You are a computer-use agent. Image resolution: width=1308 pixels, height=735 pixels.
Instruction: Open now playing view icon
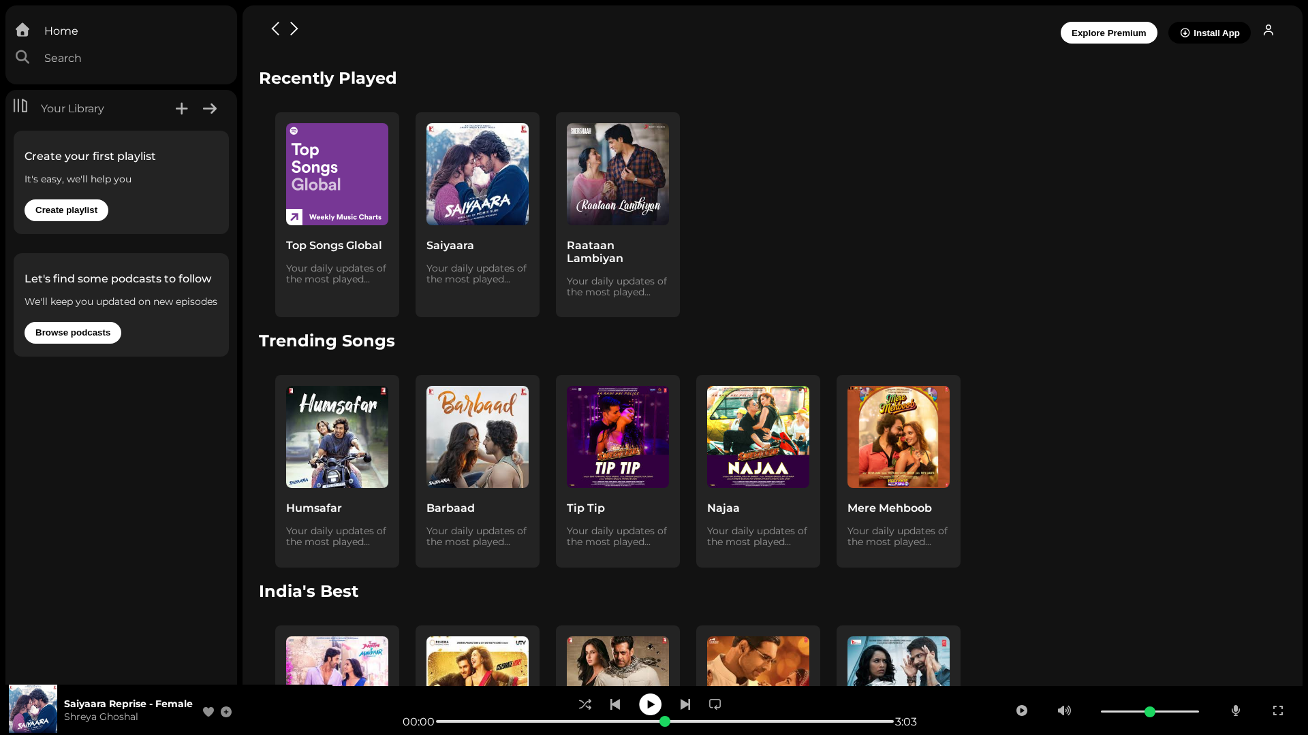coord(1022,710)
